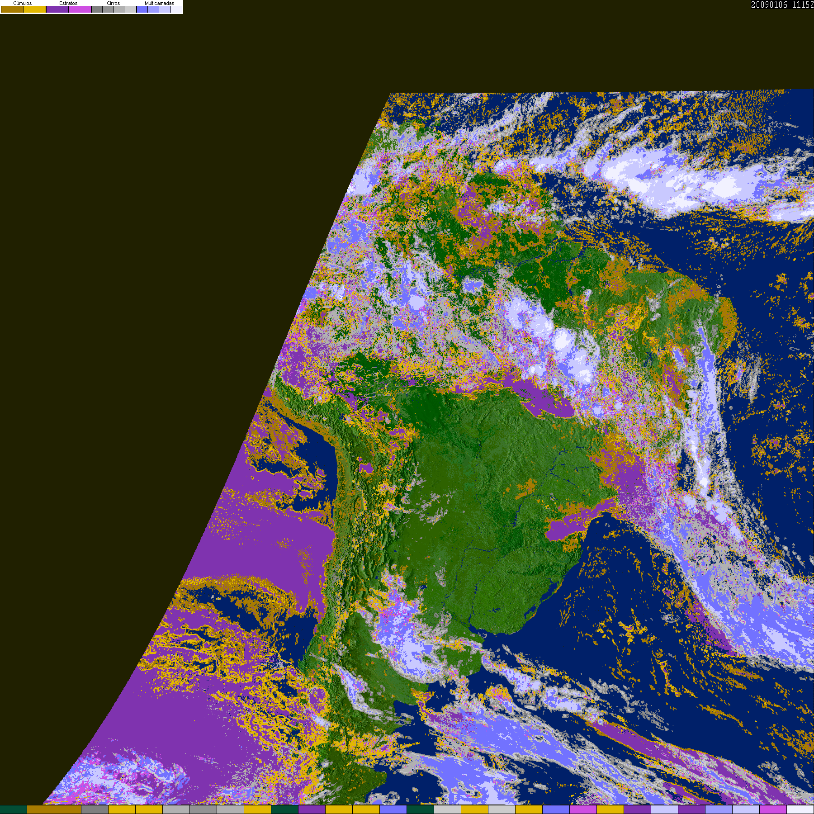Pick the darkest gray Cirros legend swatch
Screen dimensions: 814x814
pos(97,9)
